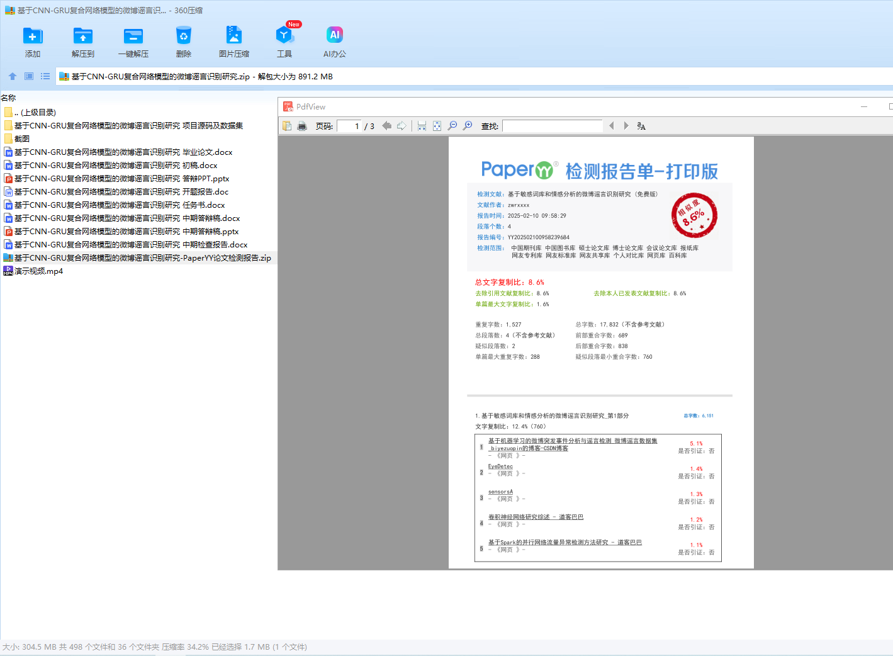This screenshot has height=656, width=893.
Task: Click the 总文字复制比: 8.6% text
Action: tap(510, 282)
